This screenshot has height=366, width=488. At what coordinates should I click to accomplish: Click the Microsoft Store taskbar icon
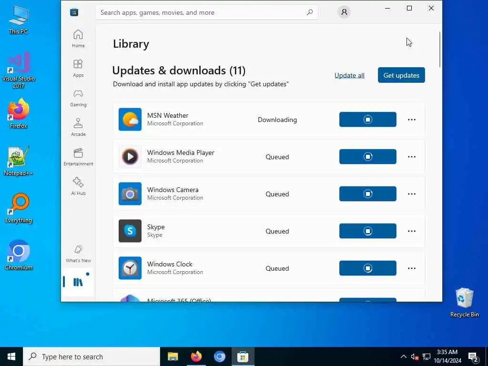[243, 356]
